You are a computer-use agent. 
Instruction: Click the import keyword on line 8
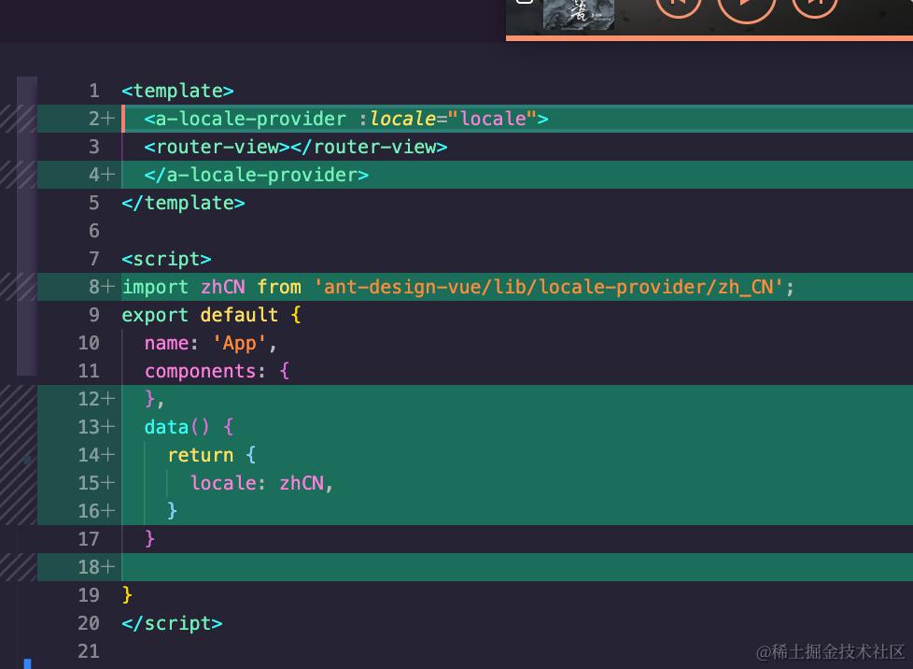point(155,287)
